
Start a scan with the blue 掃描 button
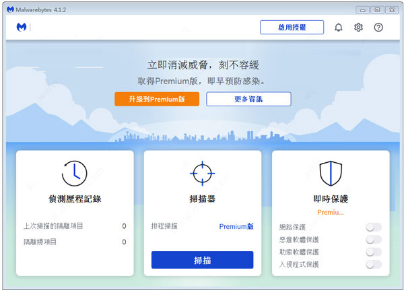tap(202, 260)
